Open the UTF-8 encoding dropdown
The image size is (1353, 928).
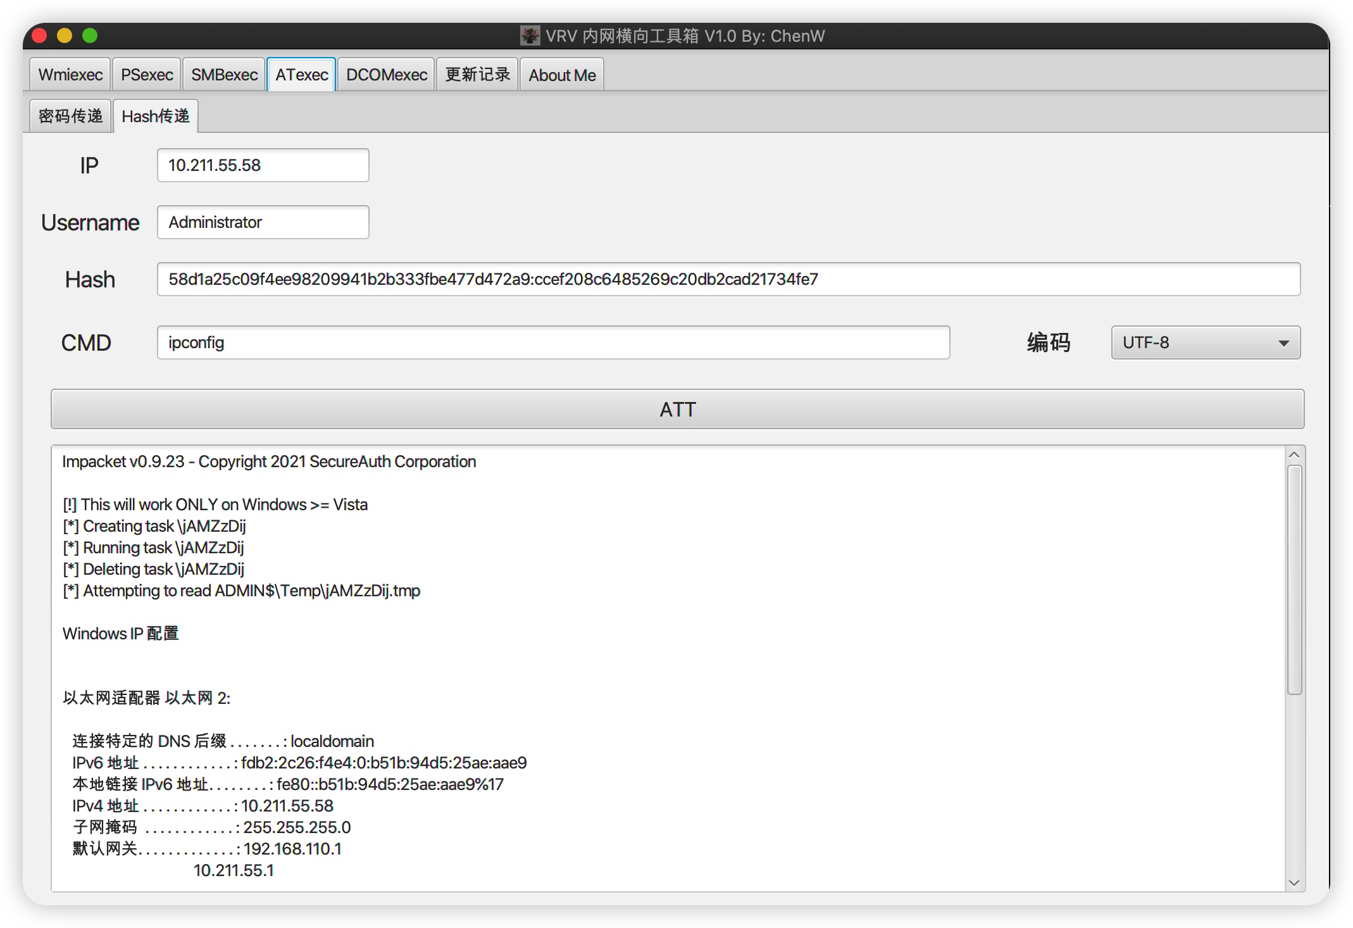pos(1205,342)
